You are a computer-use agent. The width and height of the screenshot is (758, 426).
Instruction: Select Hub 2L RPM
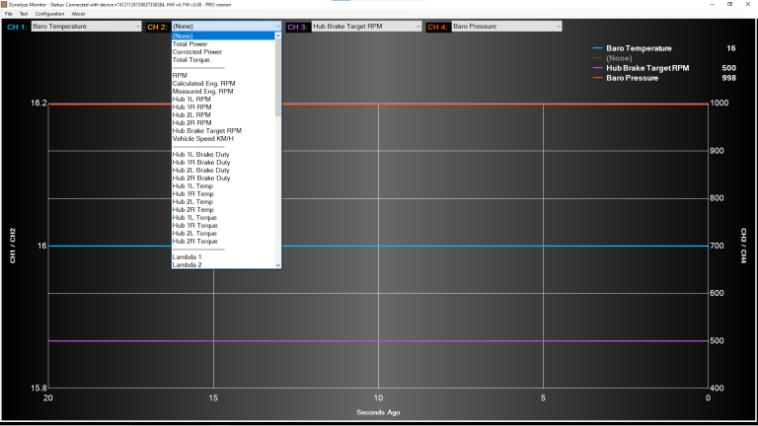pyautogui.click(x=223, y=115)
